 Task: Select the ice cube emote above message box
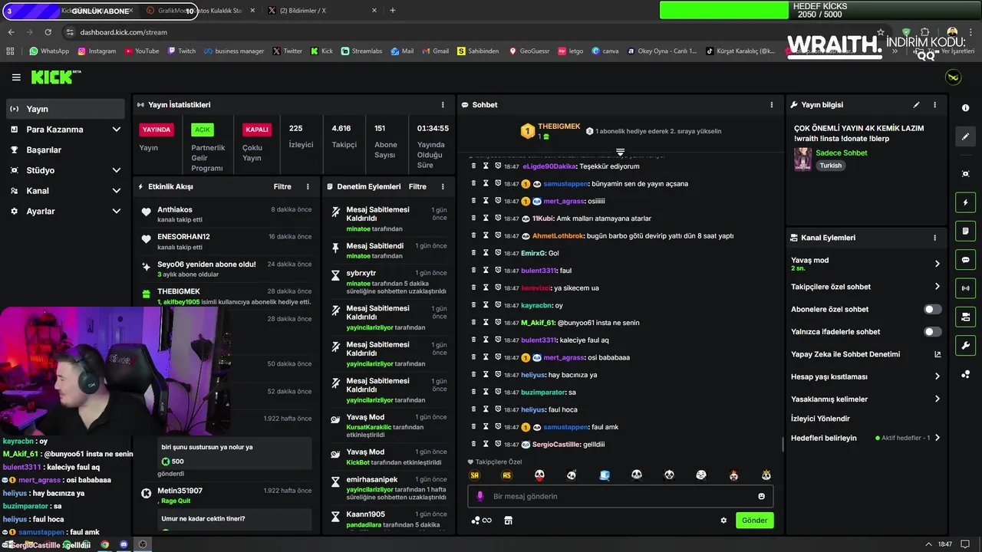pyautogui.click(x=605, y=475)
